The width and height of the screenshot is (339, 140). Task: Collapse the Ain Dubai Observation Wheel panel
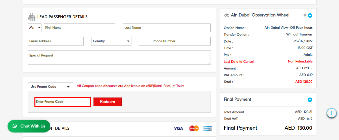pyautogui.click(x=310, y=15)
